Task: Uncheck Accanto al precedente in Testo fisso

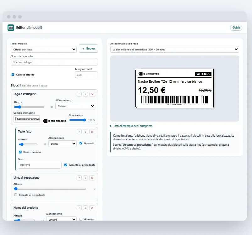Action: point(66,165)
